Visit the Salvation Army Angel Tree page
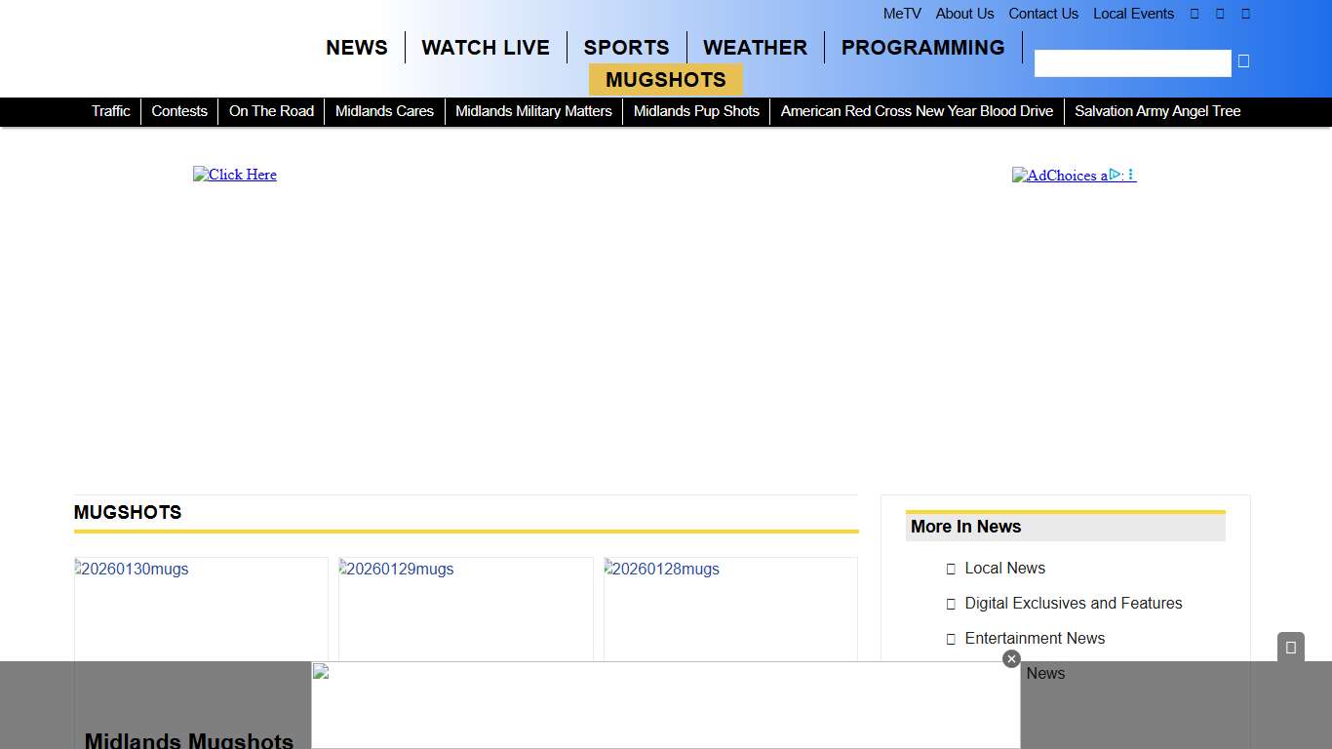Viewport: 1332px width, 749px height. click(1157, 111)
